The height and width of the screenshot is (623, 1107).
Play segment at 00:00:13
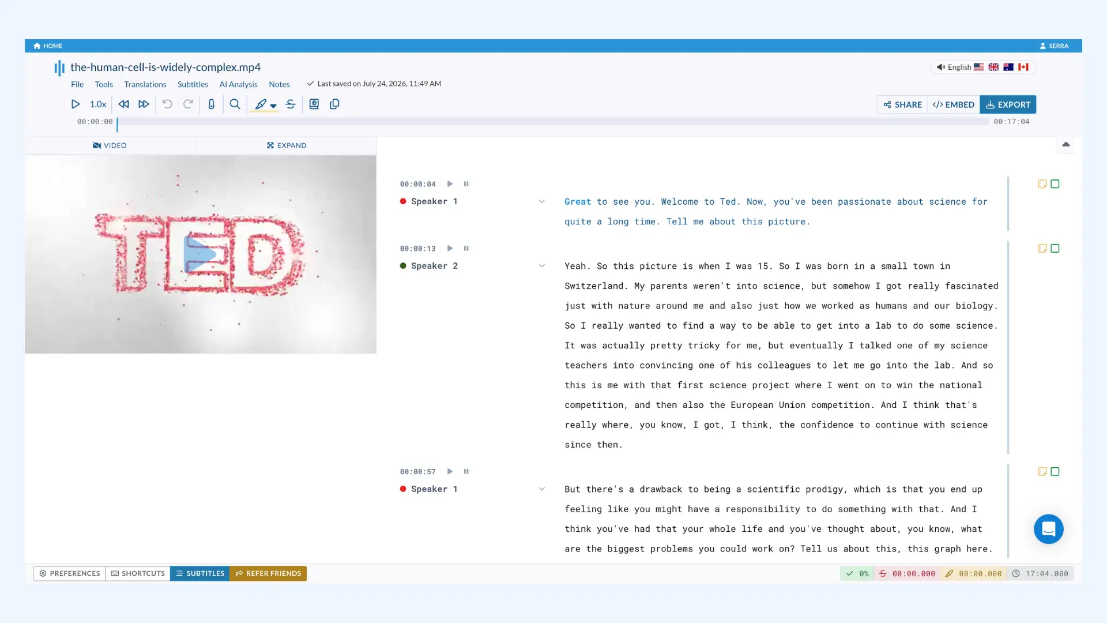tap(450, 249)
